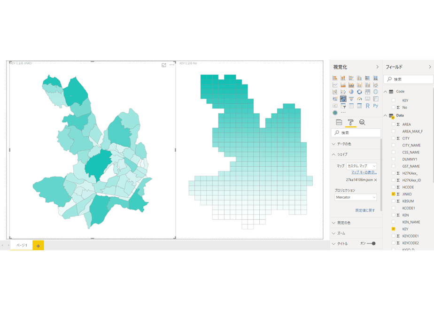Select the R script visual
The image size is (434, 310).
368,106
